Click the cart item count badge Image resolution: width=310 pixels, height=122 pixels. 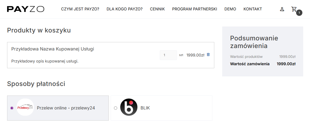point(299,13)
